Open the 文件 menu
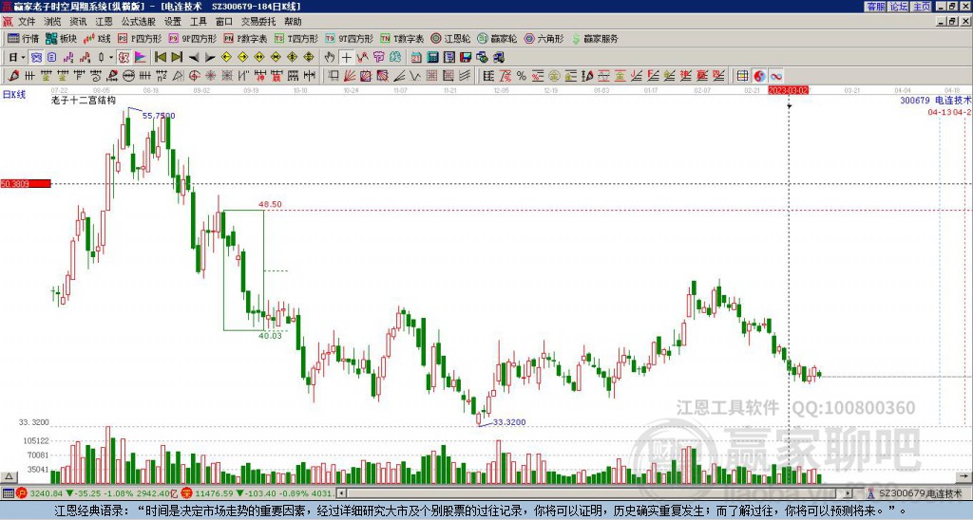This screenshot has height=520, width=973. tap(27, 22)
